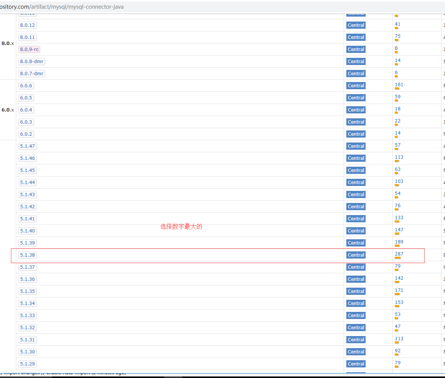Click Central badge in 6.0.4 row
Screen dimensions: 445x378
click(x=356, y=110)
